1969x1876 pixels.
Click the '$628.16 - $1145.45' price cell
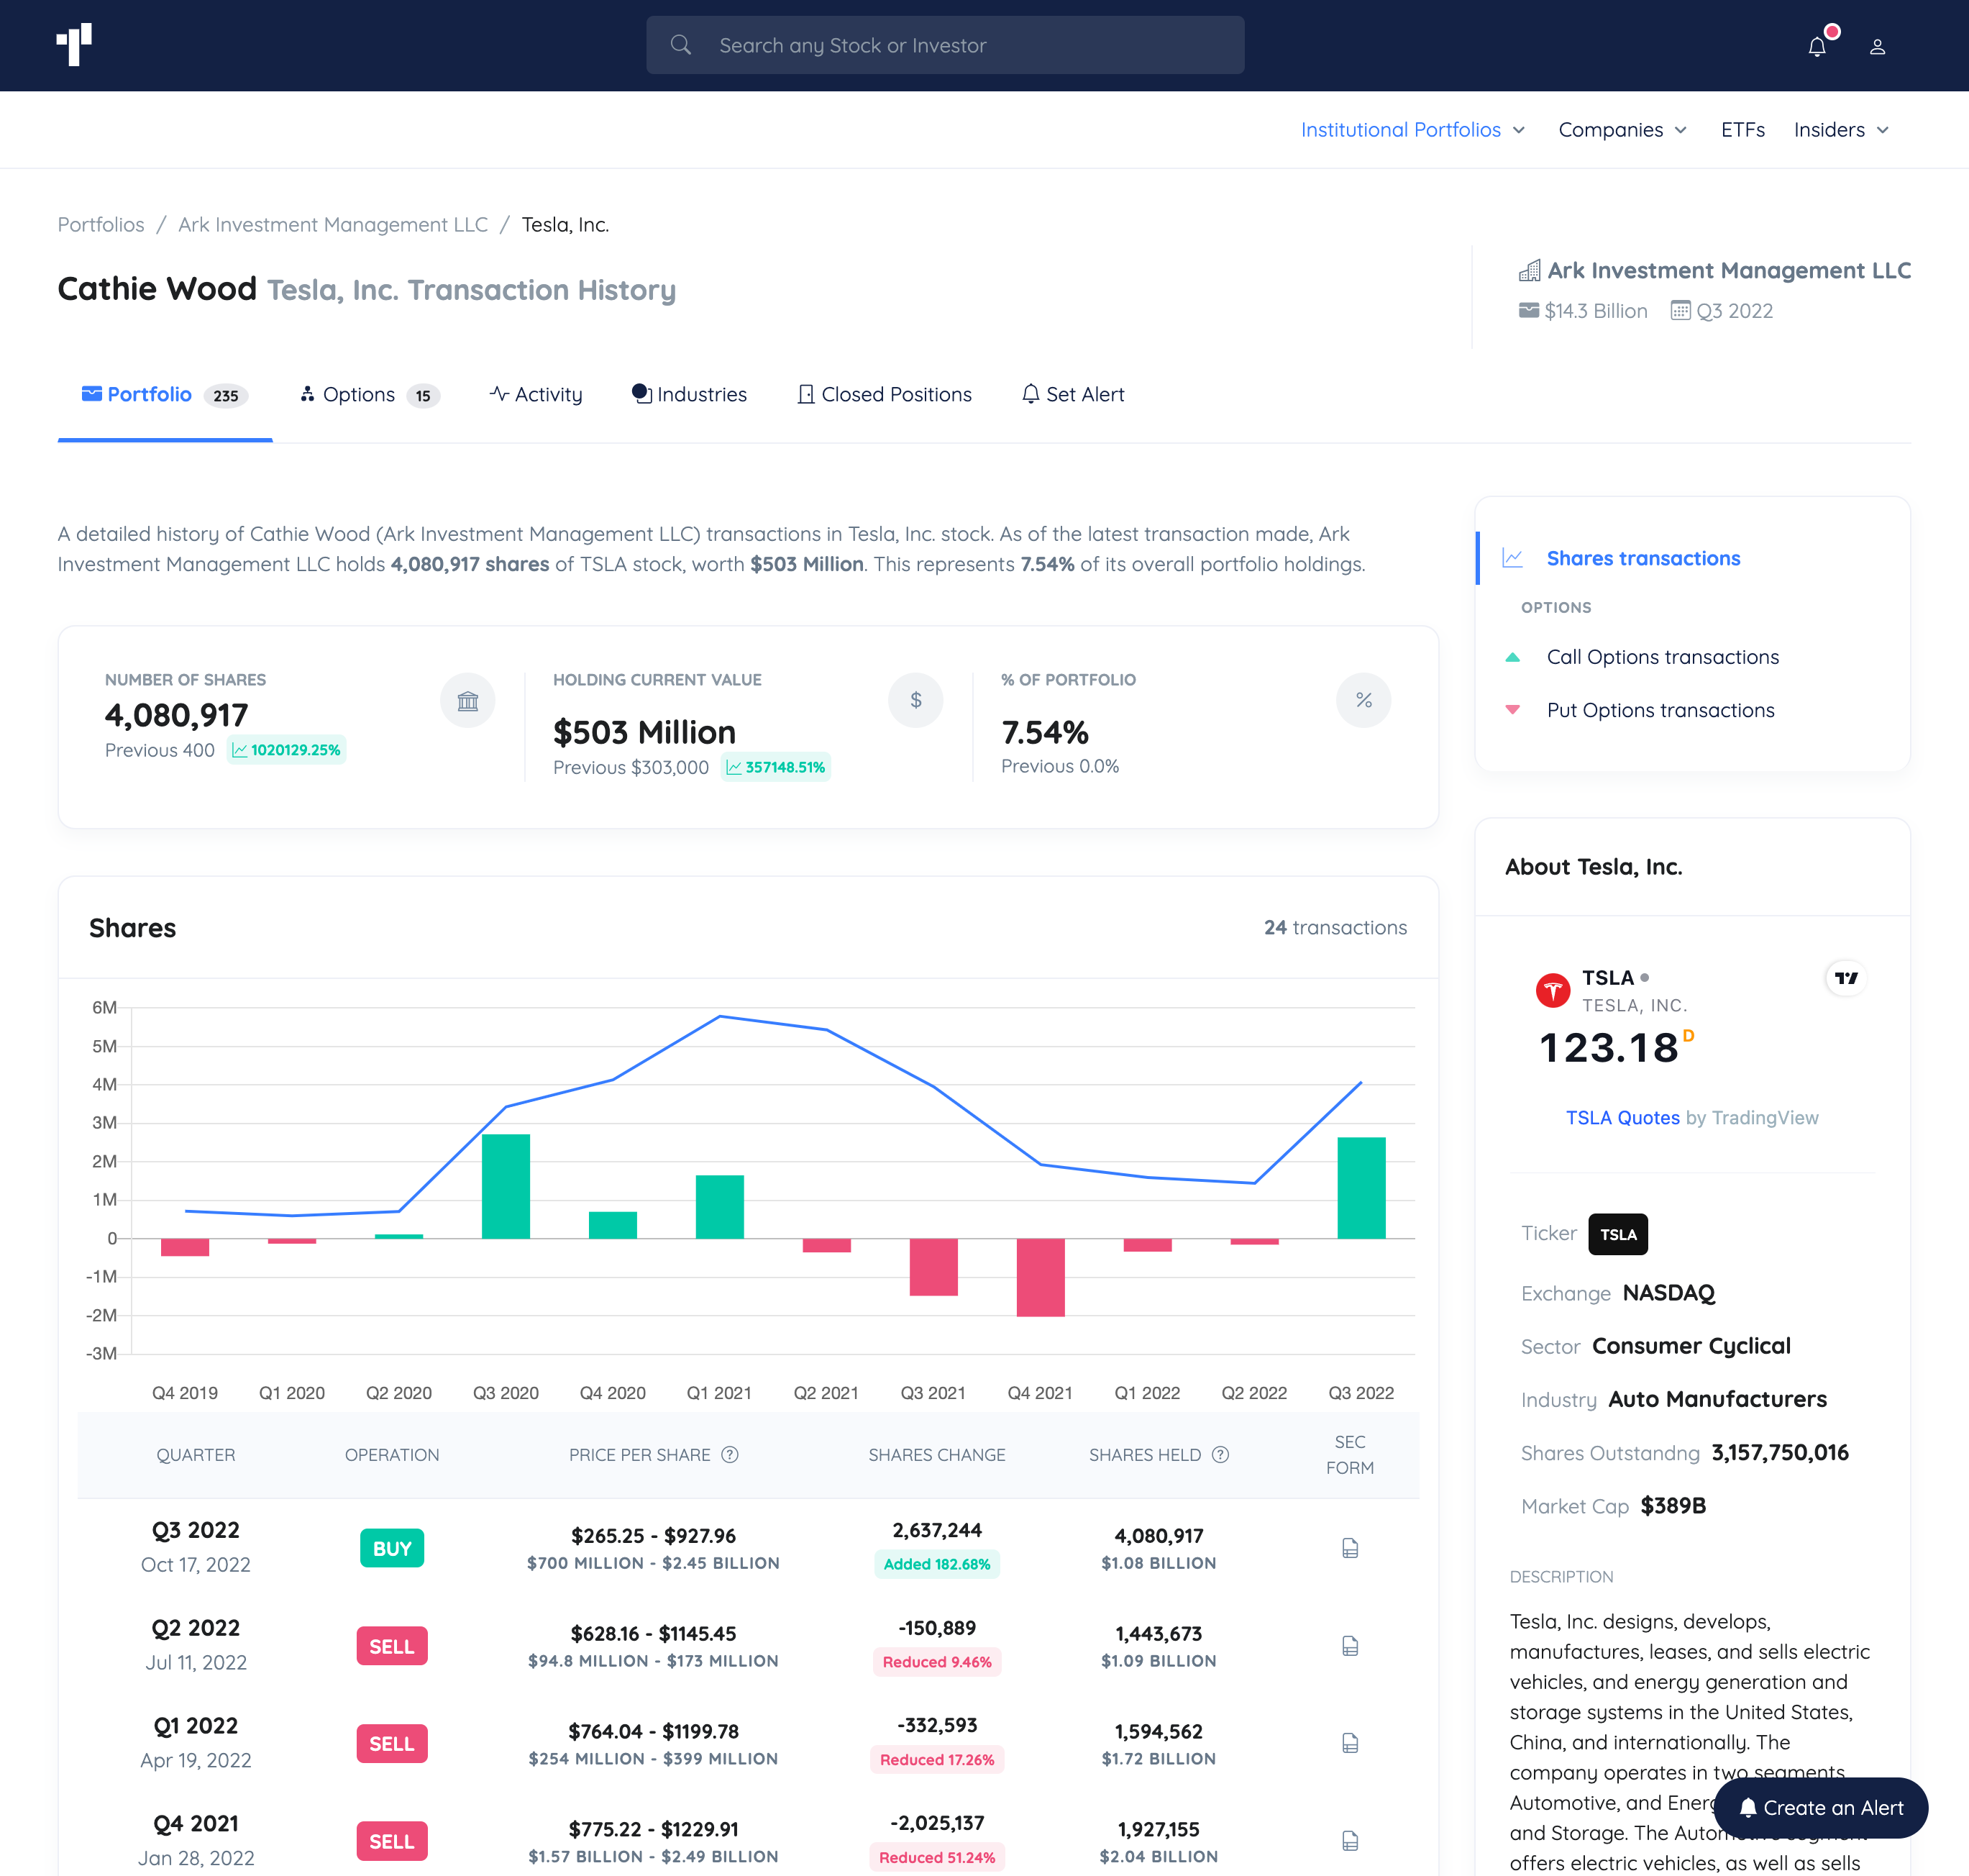point(653,1635)
